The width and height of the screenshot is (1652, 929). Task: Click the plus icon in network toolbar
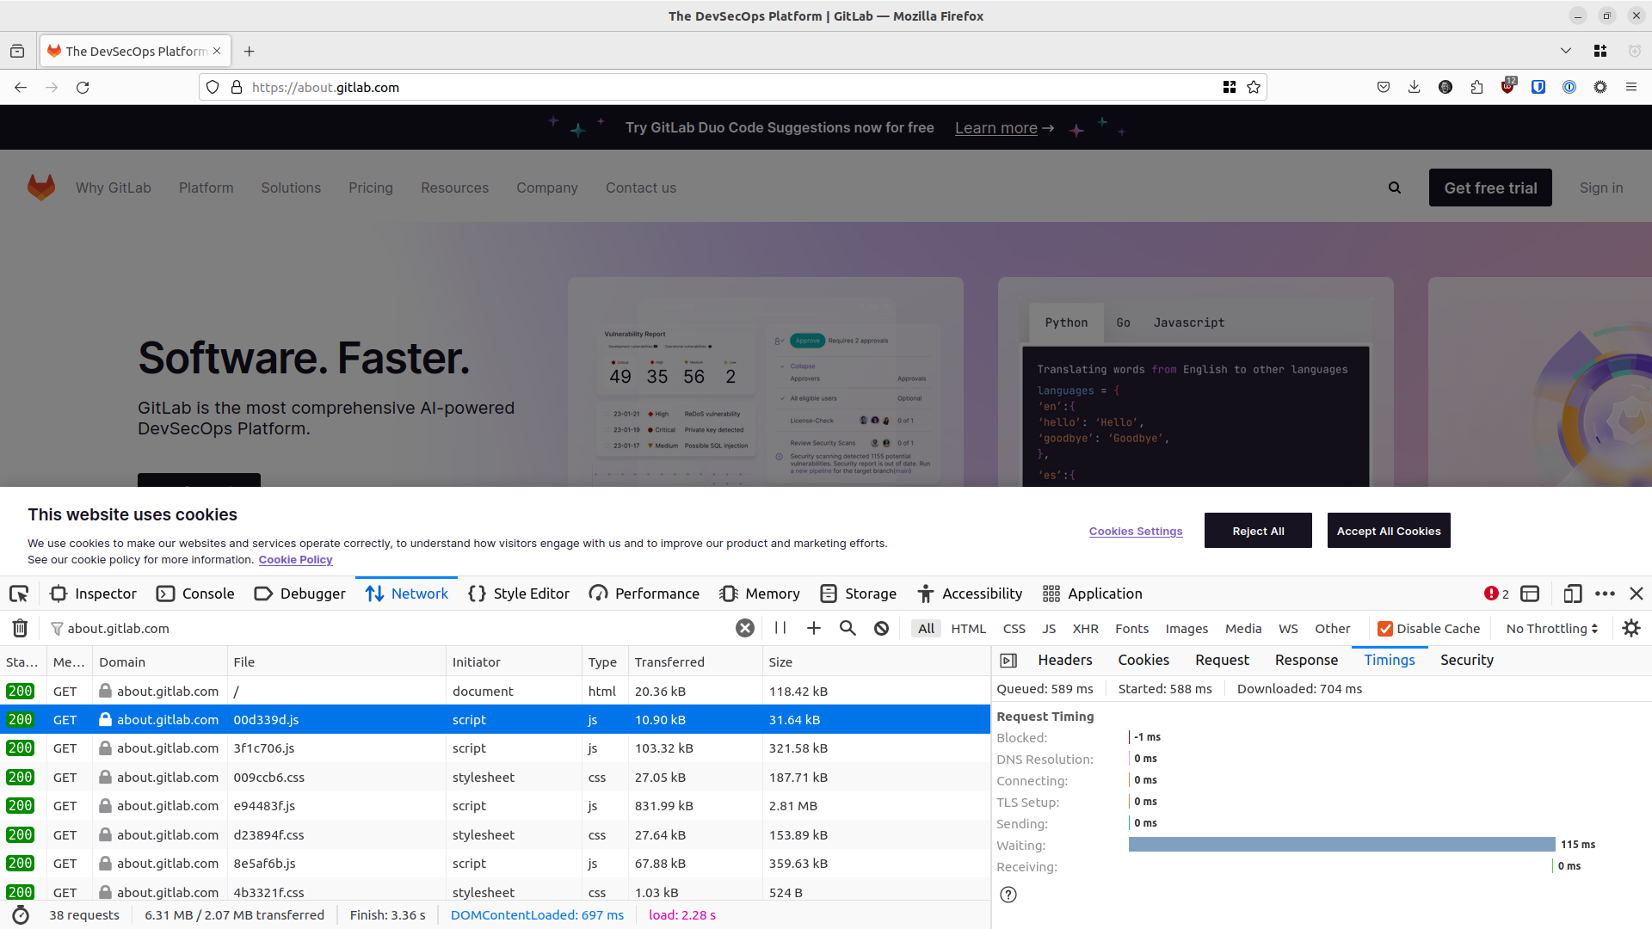pyautogui.click(x=814, y=629)
